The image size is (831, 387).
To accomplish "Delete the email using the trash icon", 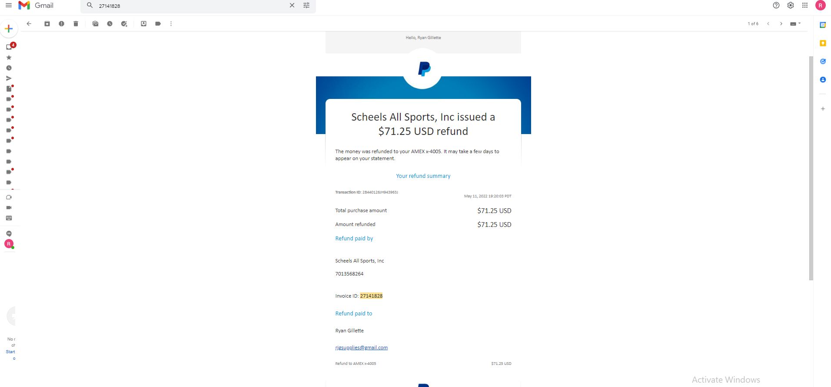I will point(76,24).
